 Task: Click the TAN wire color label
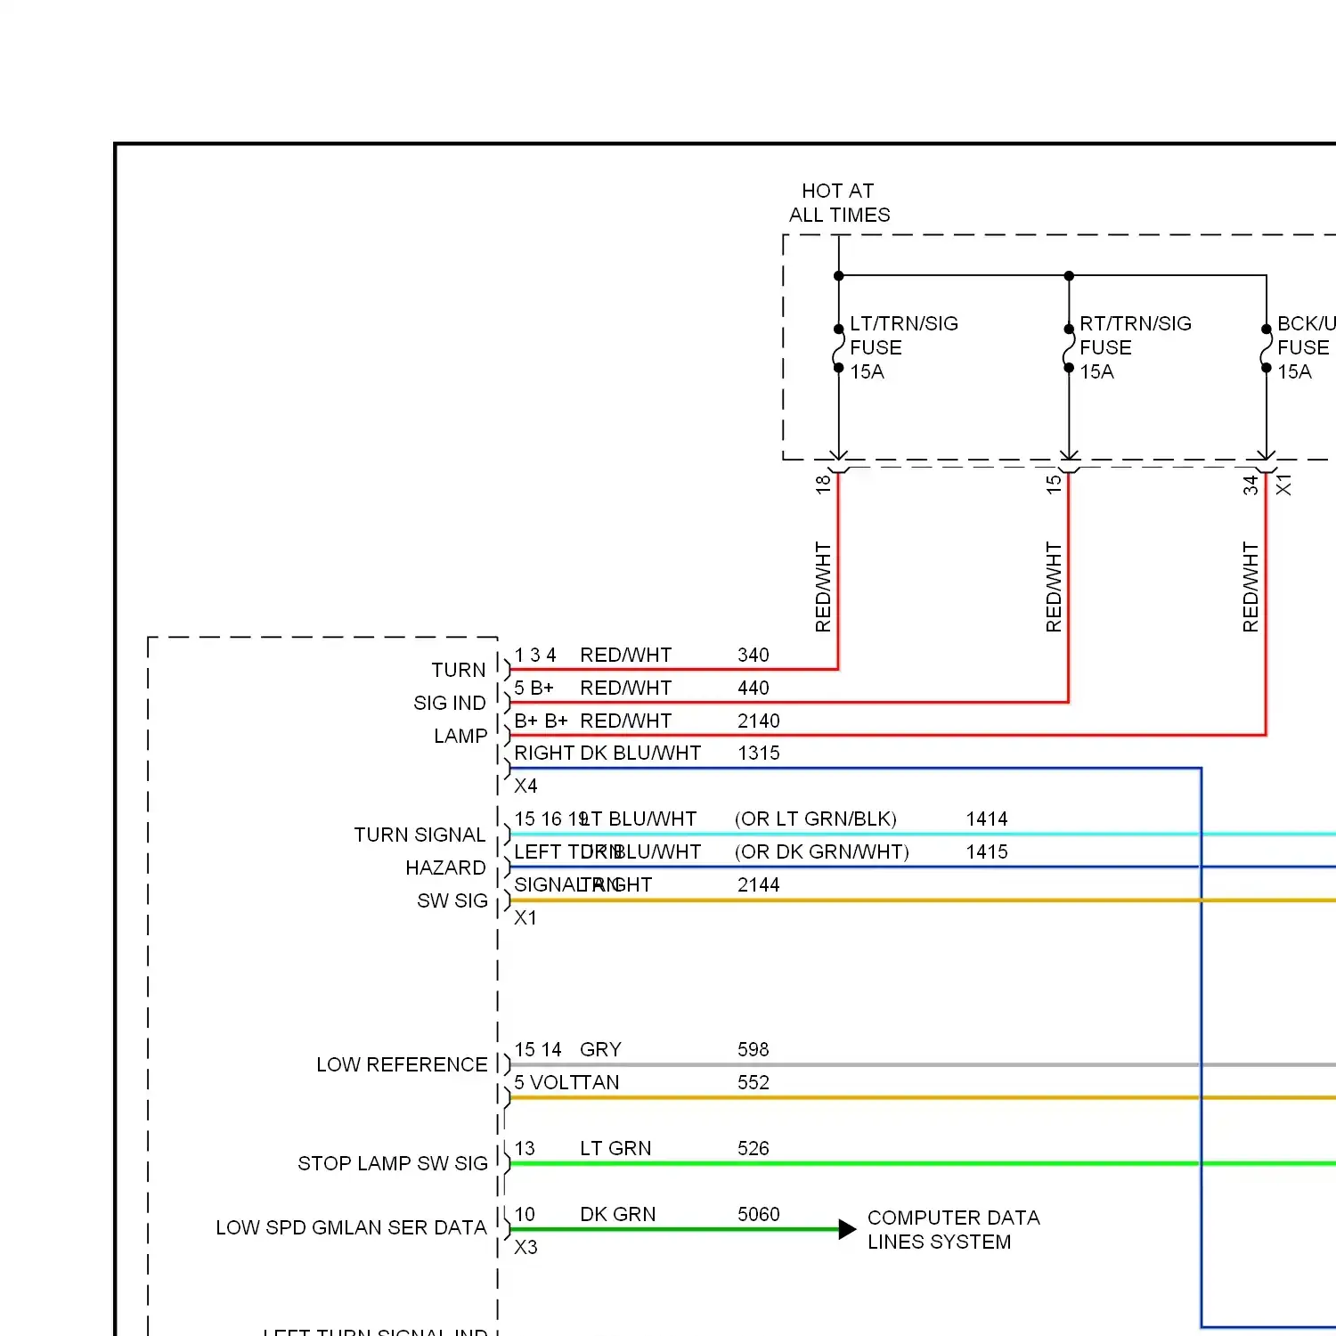(599, 1082)
